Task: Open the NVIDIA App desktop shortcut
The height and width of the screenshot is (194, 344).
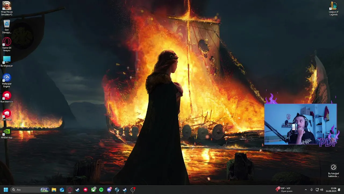Action: click(x=6, y=133)
